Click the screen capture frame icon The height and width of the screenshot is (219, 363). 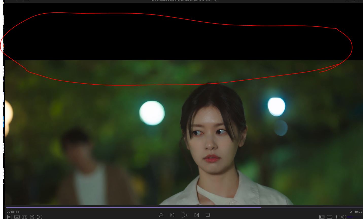click(x=40, y=217)
